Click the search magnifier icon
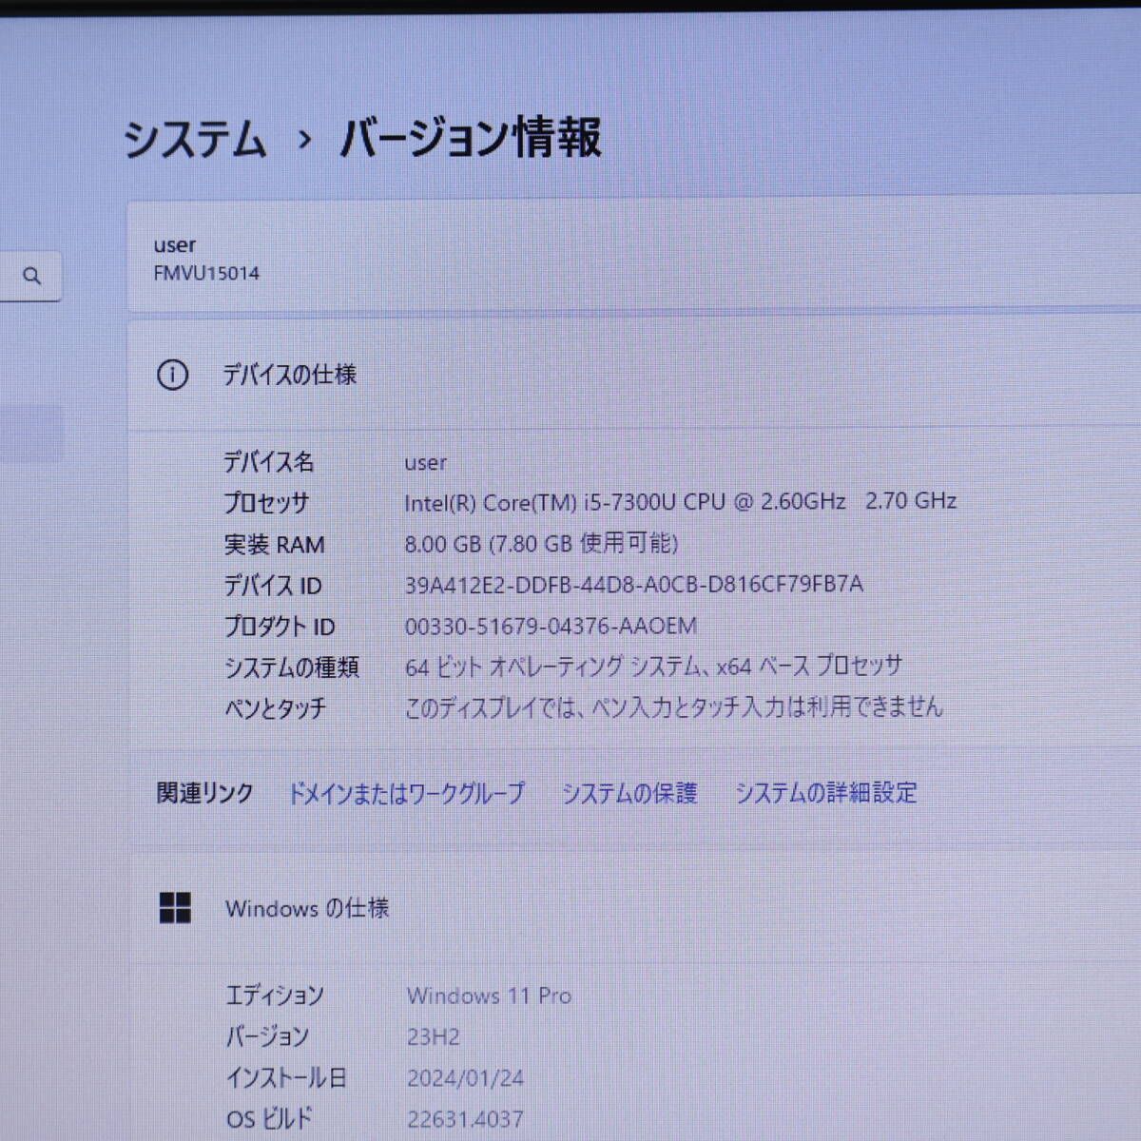The image size is (1141, 1141). (31, 276)
